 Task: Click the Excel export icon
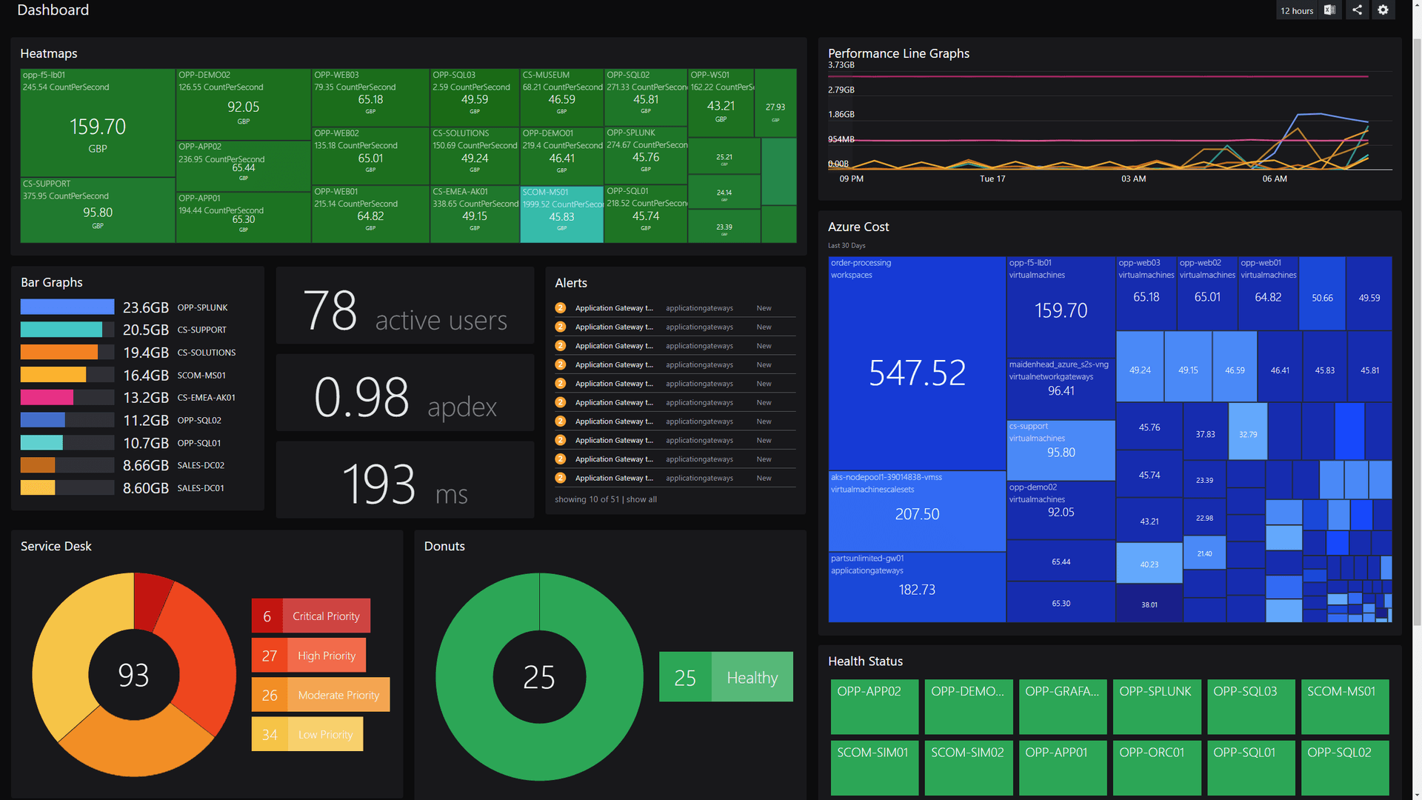pos(1330,10)
